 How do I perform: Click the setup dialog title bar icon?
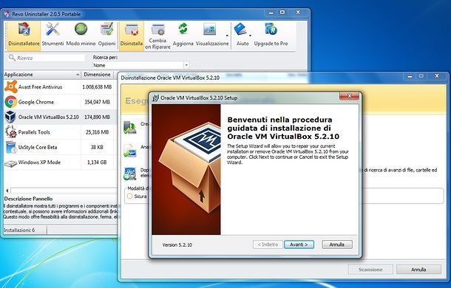pos(155,97)
